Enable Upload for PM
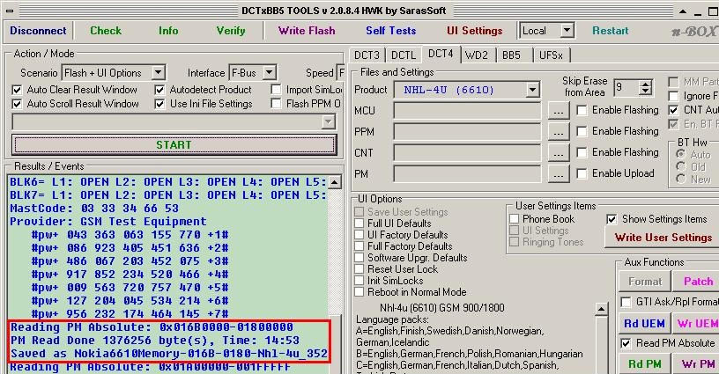The height and width of the screenshot is (374, 719). [582, 173]
